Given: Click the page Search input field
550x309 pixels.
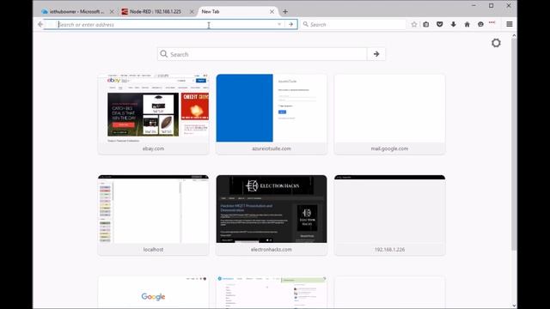Looking at the screenshot, I should tap(262, 54).
